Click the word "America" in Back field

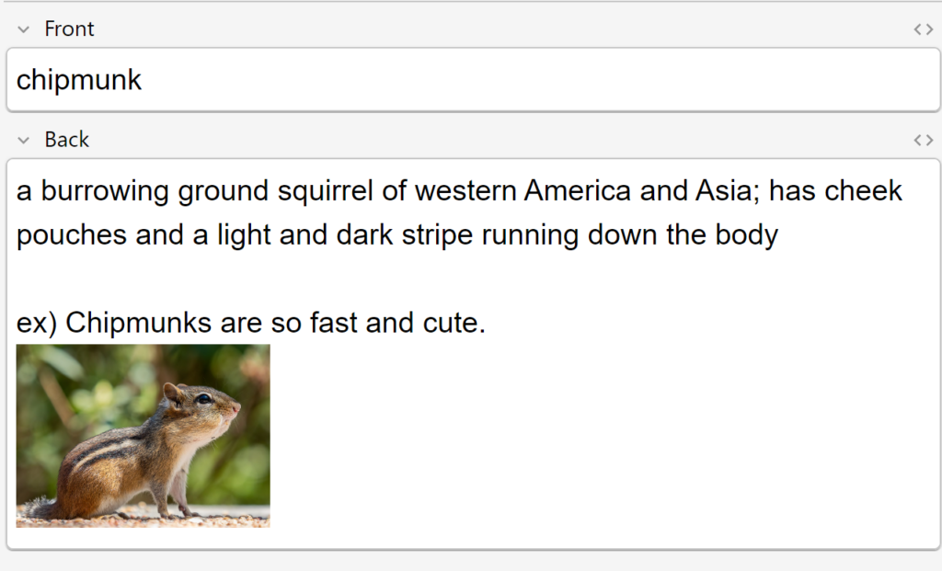[578, 191]
